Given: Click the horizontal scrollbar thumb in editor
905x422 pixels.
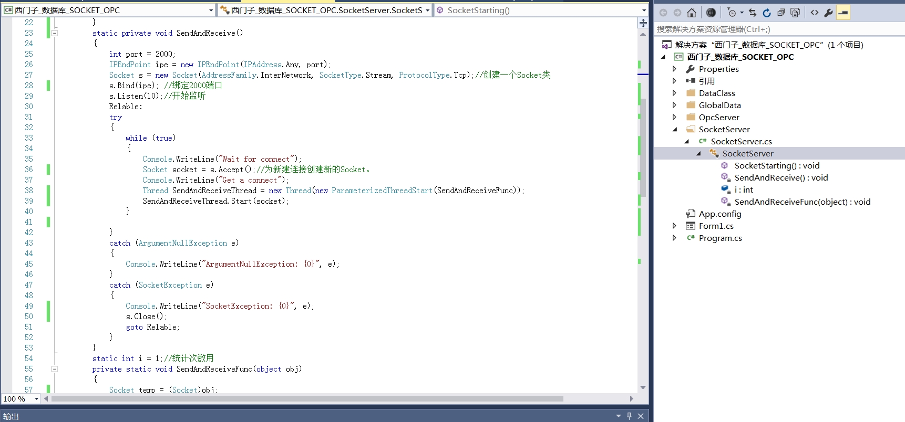Looking at the screenshot, I should [306, 399].
